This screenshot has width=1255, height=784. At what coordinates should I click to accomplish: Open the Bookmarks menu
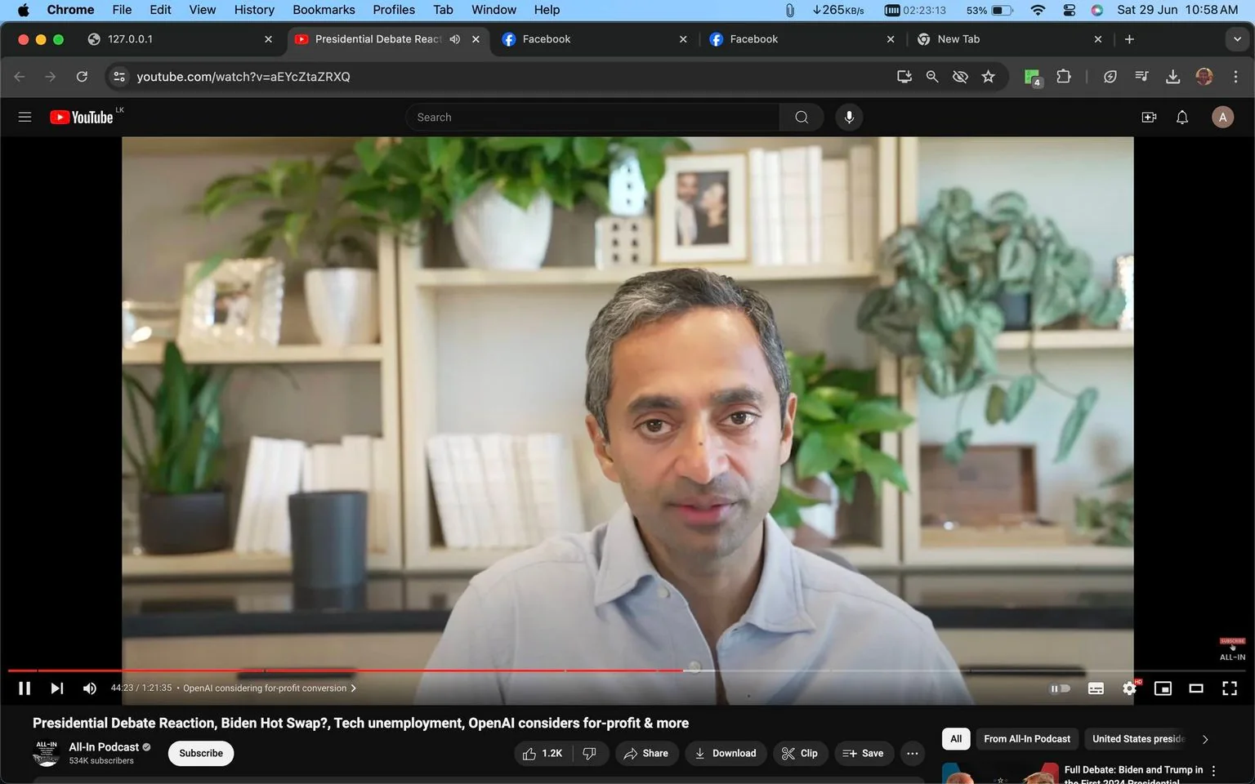324,10
